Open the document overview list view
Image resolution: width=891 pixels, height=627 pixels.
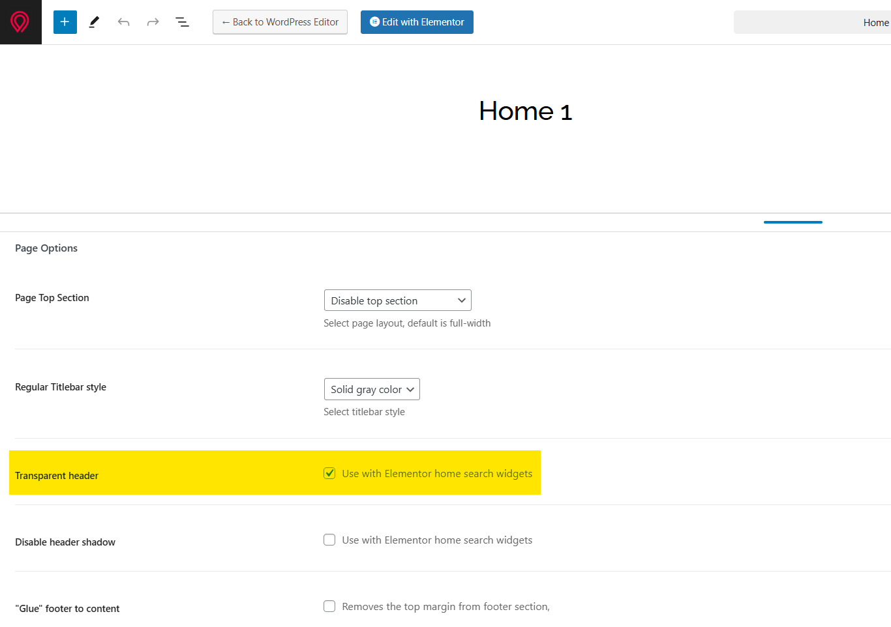pyautogui.click(x=182, y=22)
